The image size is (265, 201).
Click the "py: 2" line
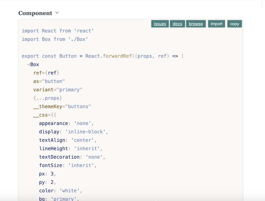coord(47,182)
